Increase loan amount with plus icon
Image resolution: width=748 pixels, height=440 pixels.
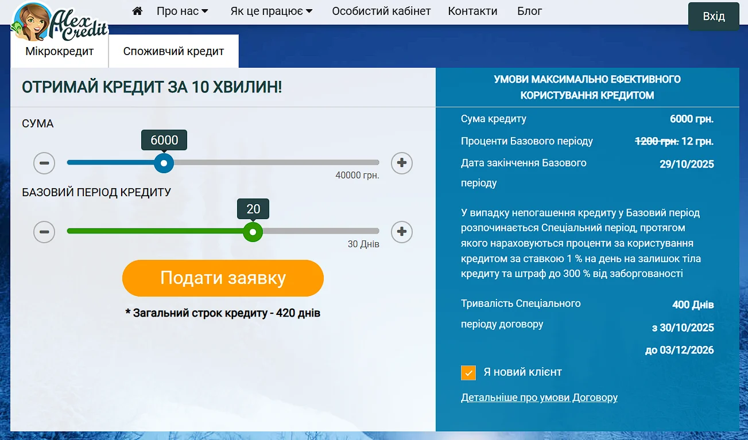[x=402, y=163]
